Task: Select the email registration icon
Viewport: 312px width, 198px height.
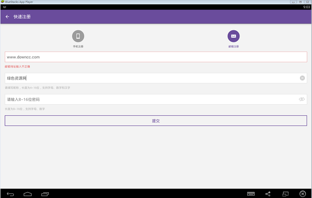Action: pos(233,36)
